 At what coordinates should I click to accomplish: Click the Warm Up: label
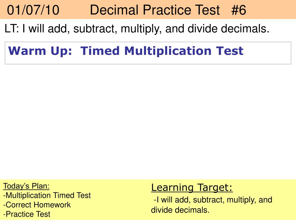coord(40,51)
